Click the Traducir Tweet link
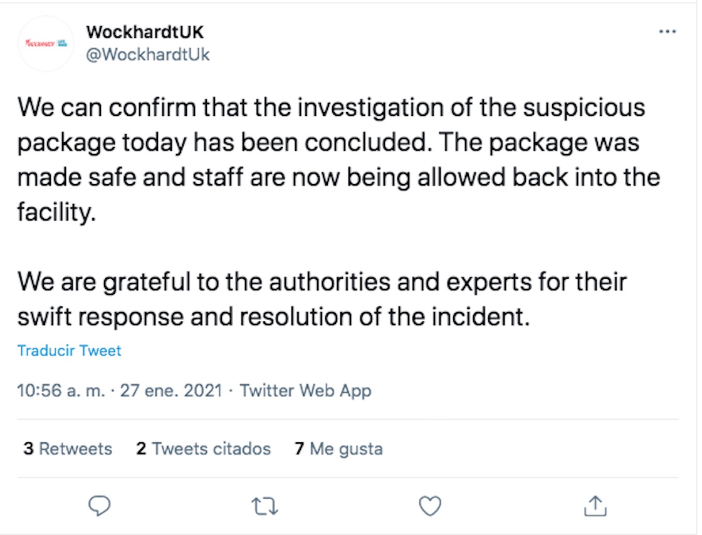Screen dimensions: 702x535 point(69,350)
